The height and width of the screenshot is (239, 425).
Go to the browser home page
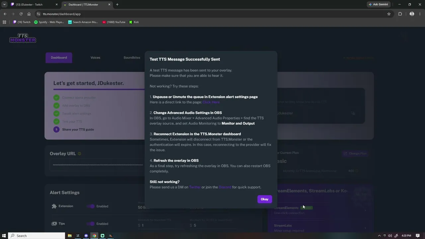[29, 14]
